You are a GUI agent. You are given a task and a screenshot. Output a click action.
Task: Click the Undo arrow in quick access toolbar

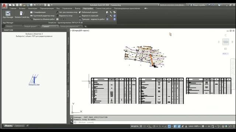click(35, 5)
